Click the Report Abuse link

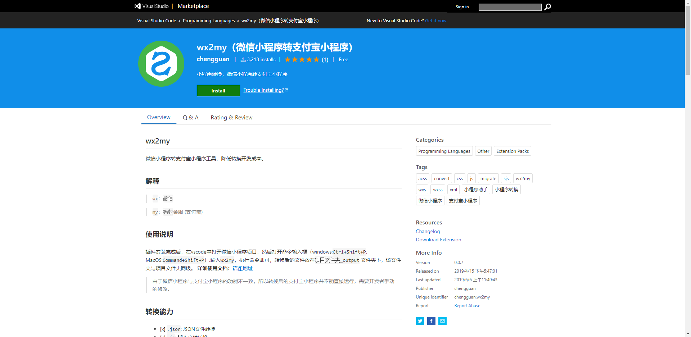pos(467,306)
